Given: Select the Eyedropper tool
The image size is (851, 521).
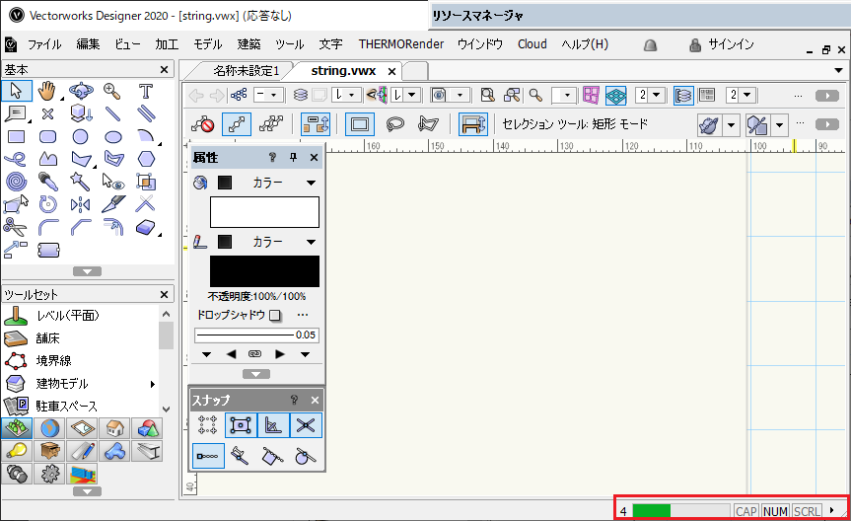Looking at the screenshot, I should coord(47,182).
